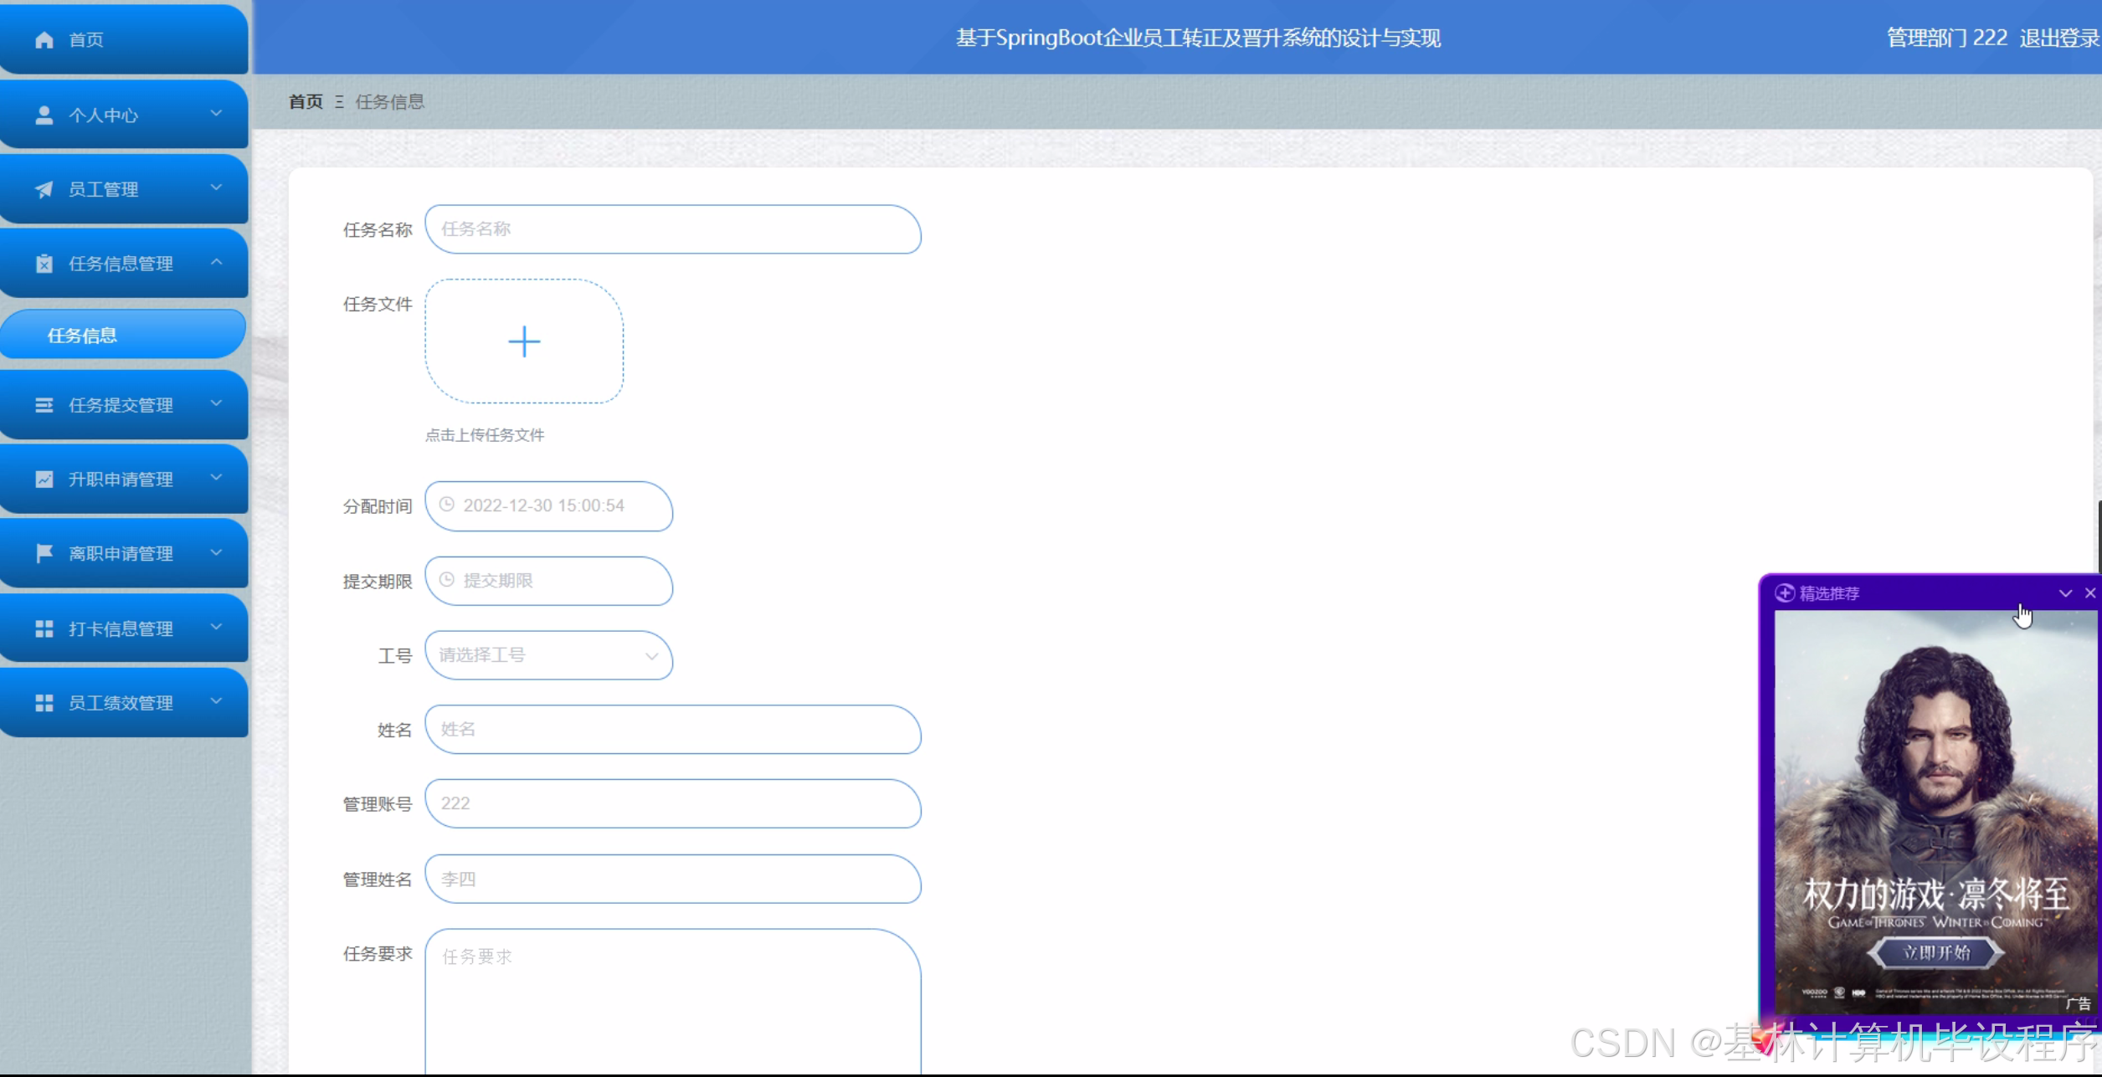Viewport: 2102px width, 1077px height.
Task: Click the plus icon to upload 任务文件
Action: click(524, 342)
